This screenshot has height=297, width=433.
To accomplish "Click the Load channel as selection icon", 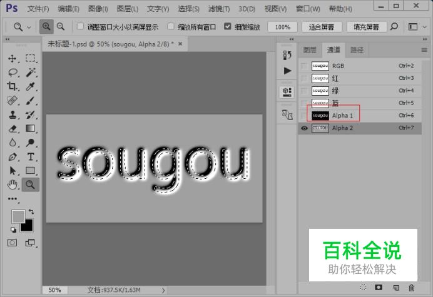I will pyautogui.click(x=363, y=288).
